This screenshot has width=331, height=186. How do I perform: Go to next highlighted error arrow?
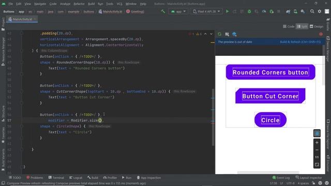point(211,34)
